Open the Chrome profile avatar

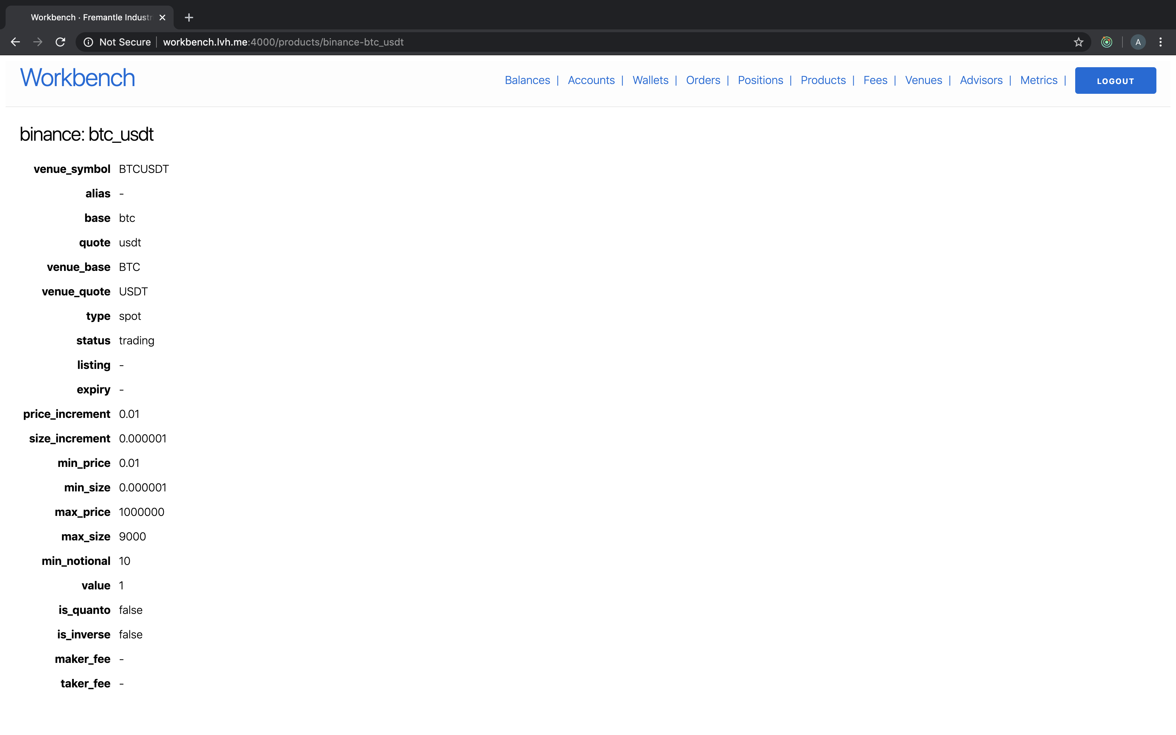[x=1137, y=42]
